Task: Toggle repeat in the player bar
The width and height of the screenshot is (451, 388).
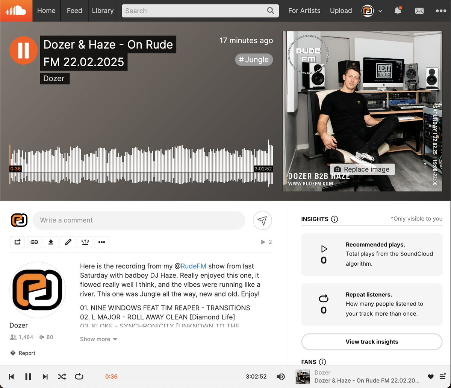Action: [x=79, y=377]
